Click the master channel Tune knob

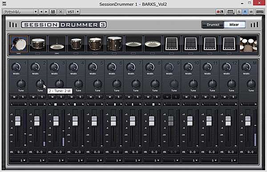(x=251, y=84)
